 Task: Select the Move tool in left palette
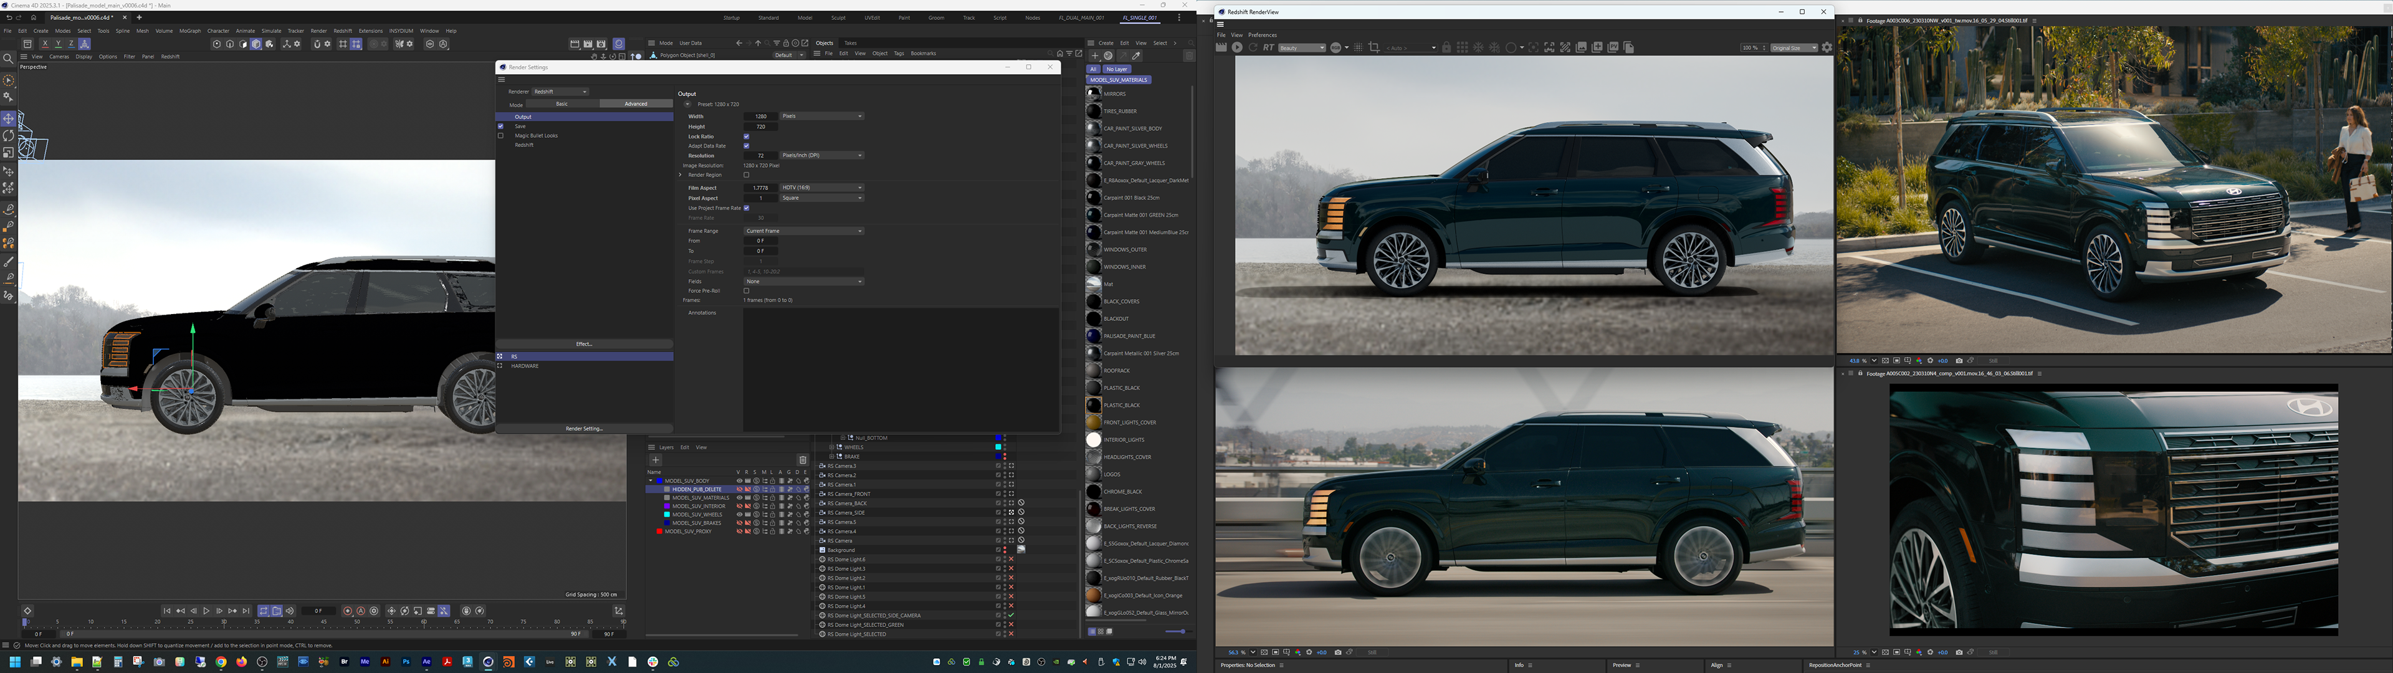pos(8,119)
